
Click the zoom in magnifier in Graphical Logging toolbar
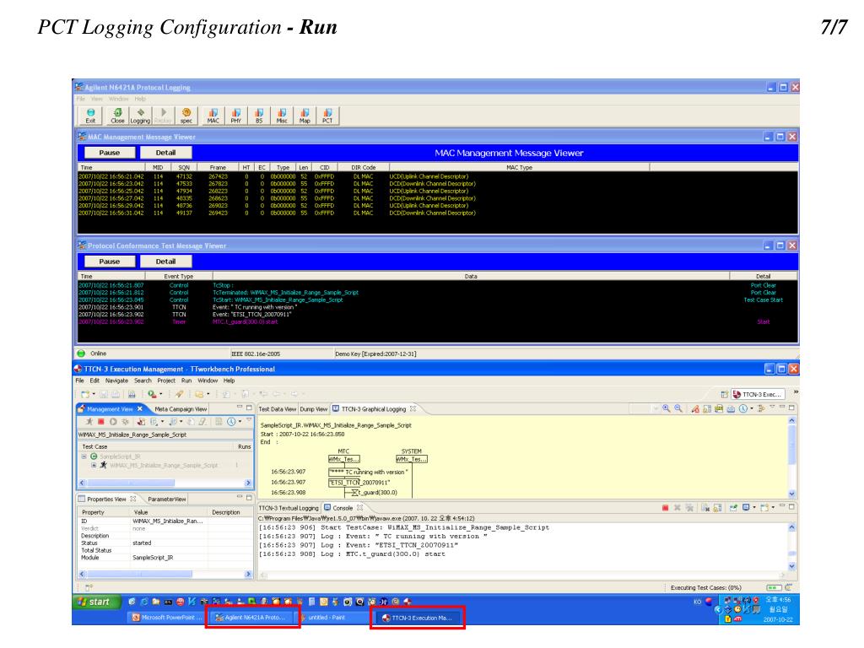point(667,408)
